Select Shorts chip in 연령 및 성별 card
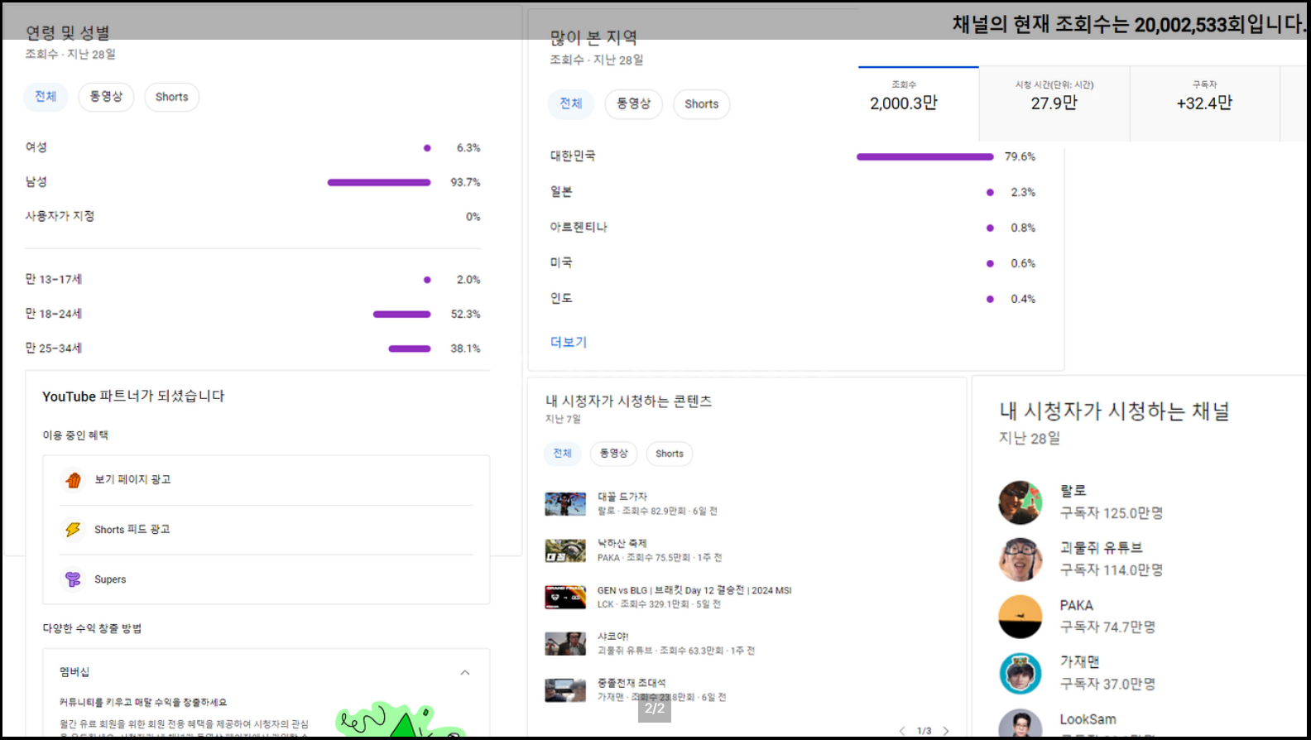The image size is (1311, 740). click(x=171, y=97)
